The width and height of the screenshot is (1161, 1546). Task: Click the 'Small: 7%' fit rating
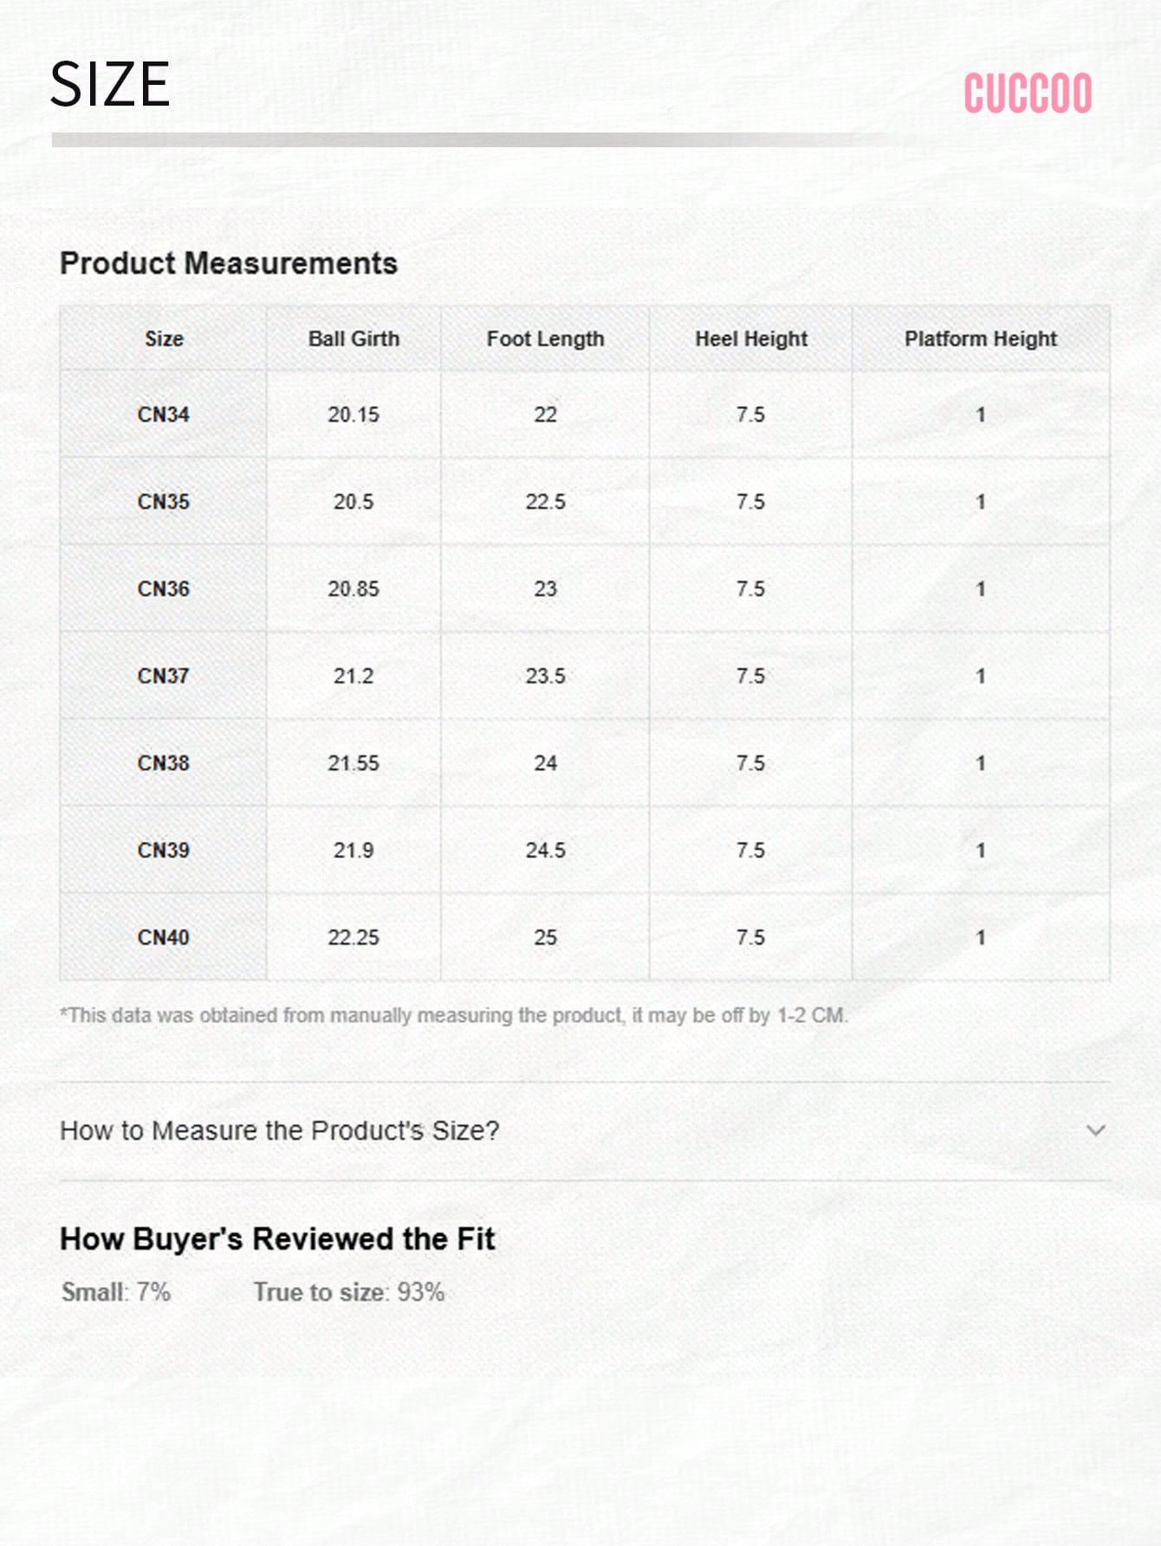pyautogui.click(x=116, y=1292)
